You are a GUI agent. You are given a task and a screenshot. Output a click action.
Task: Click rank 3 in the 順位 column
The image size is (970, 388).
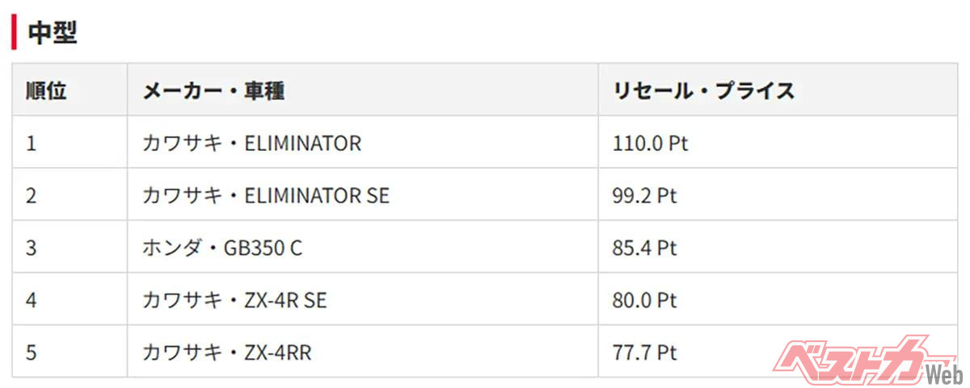(32, 248)
